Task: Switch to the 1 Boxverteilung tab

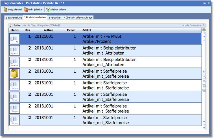Action: point(14,17)
